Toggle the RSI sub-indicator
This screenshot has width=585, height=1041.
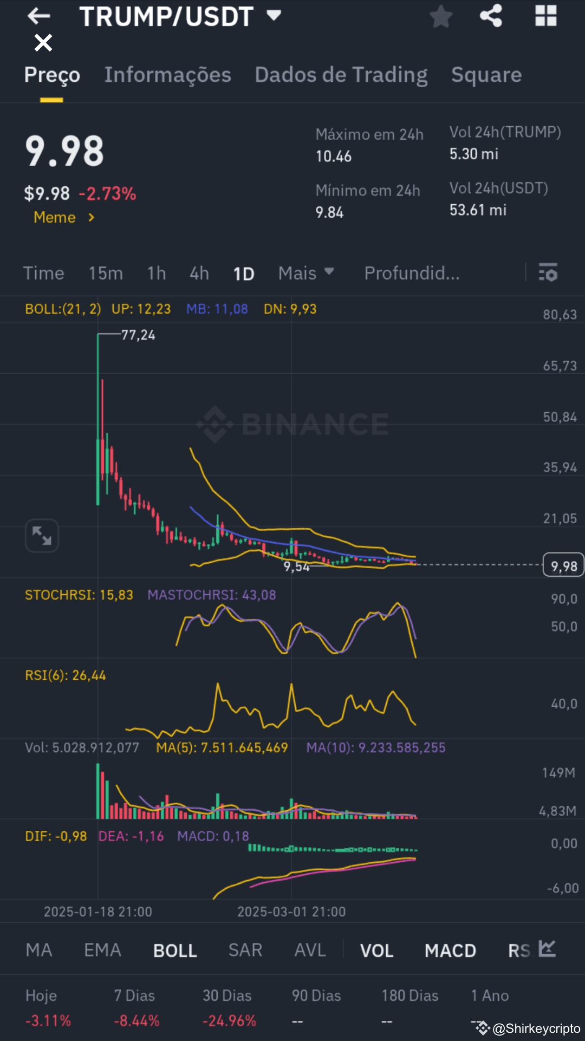pos(519,951)
